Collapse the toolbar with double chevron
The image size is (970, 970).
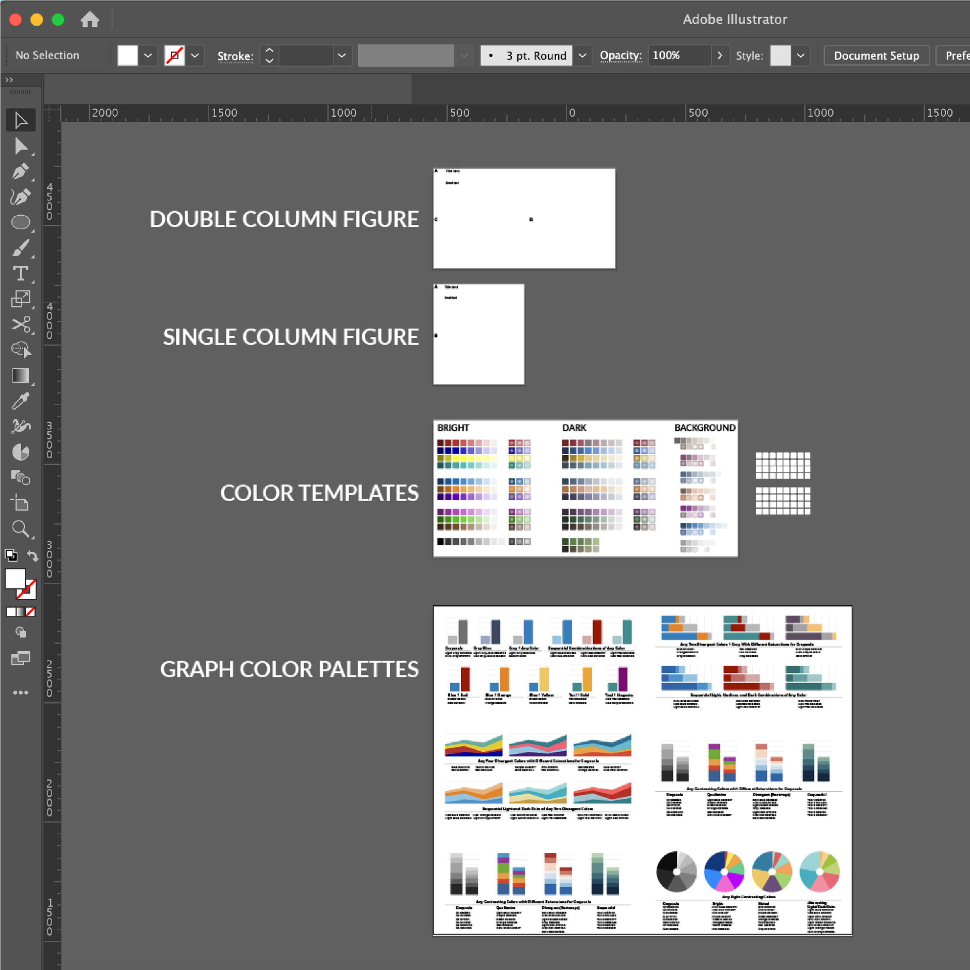(9, 79)
